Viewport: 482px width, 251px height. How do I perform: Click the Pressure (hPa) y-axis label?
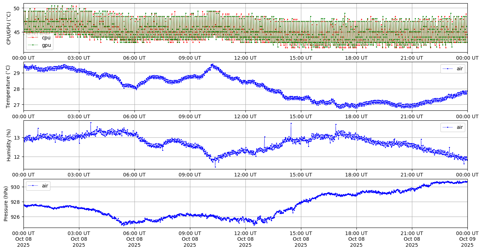click(6, 203)
